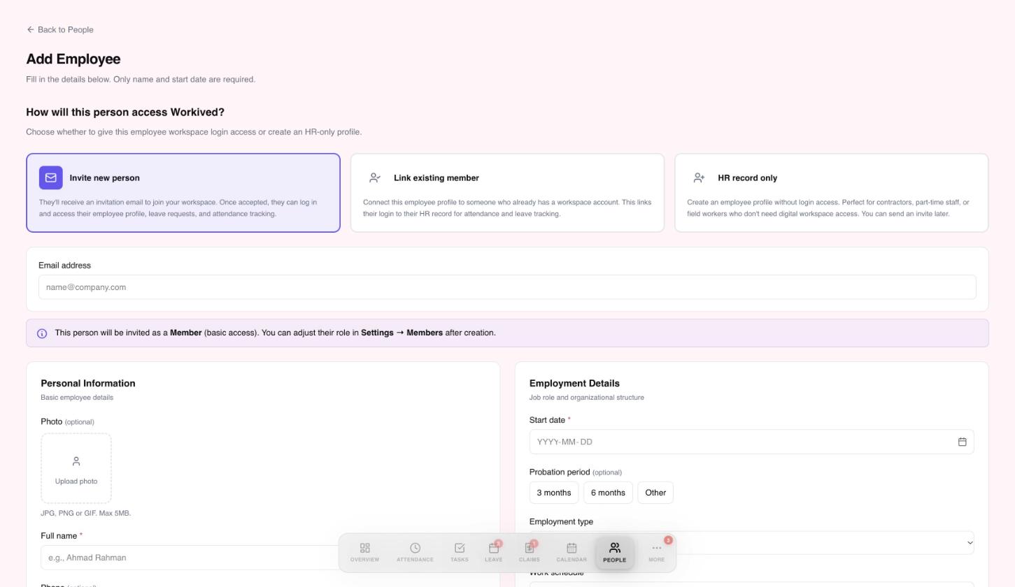
Task: Click the Start date YYYY-MM-DD field
Action: tap(751, 442)
